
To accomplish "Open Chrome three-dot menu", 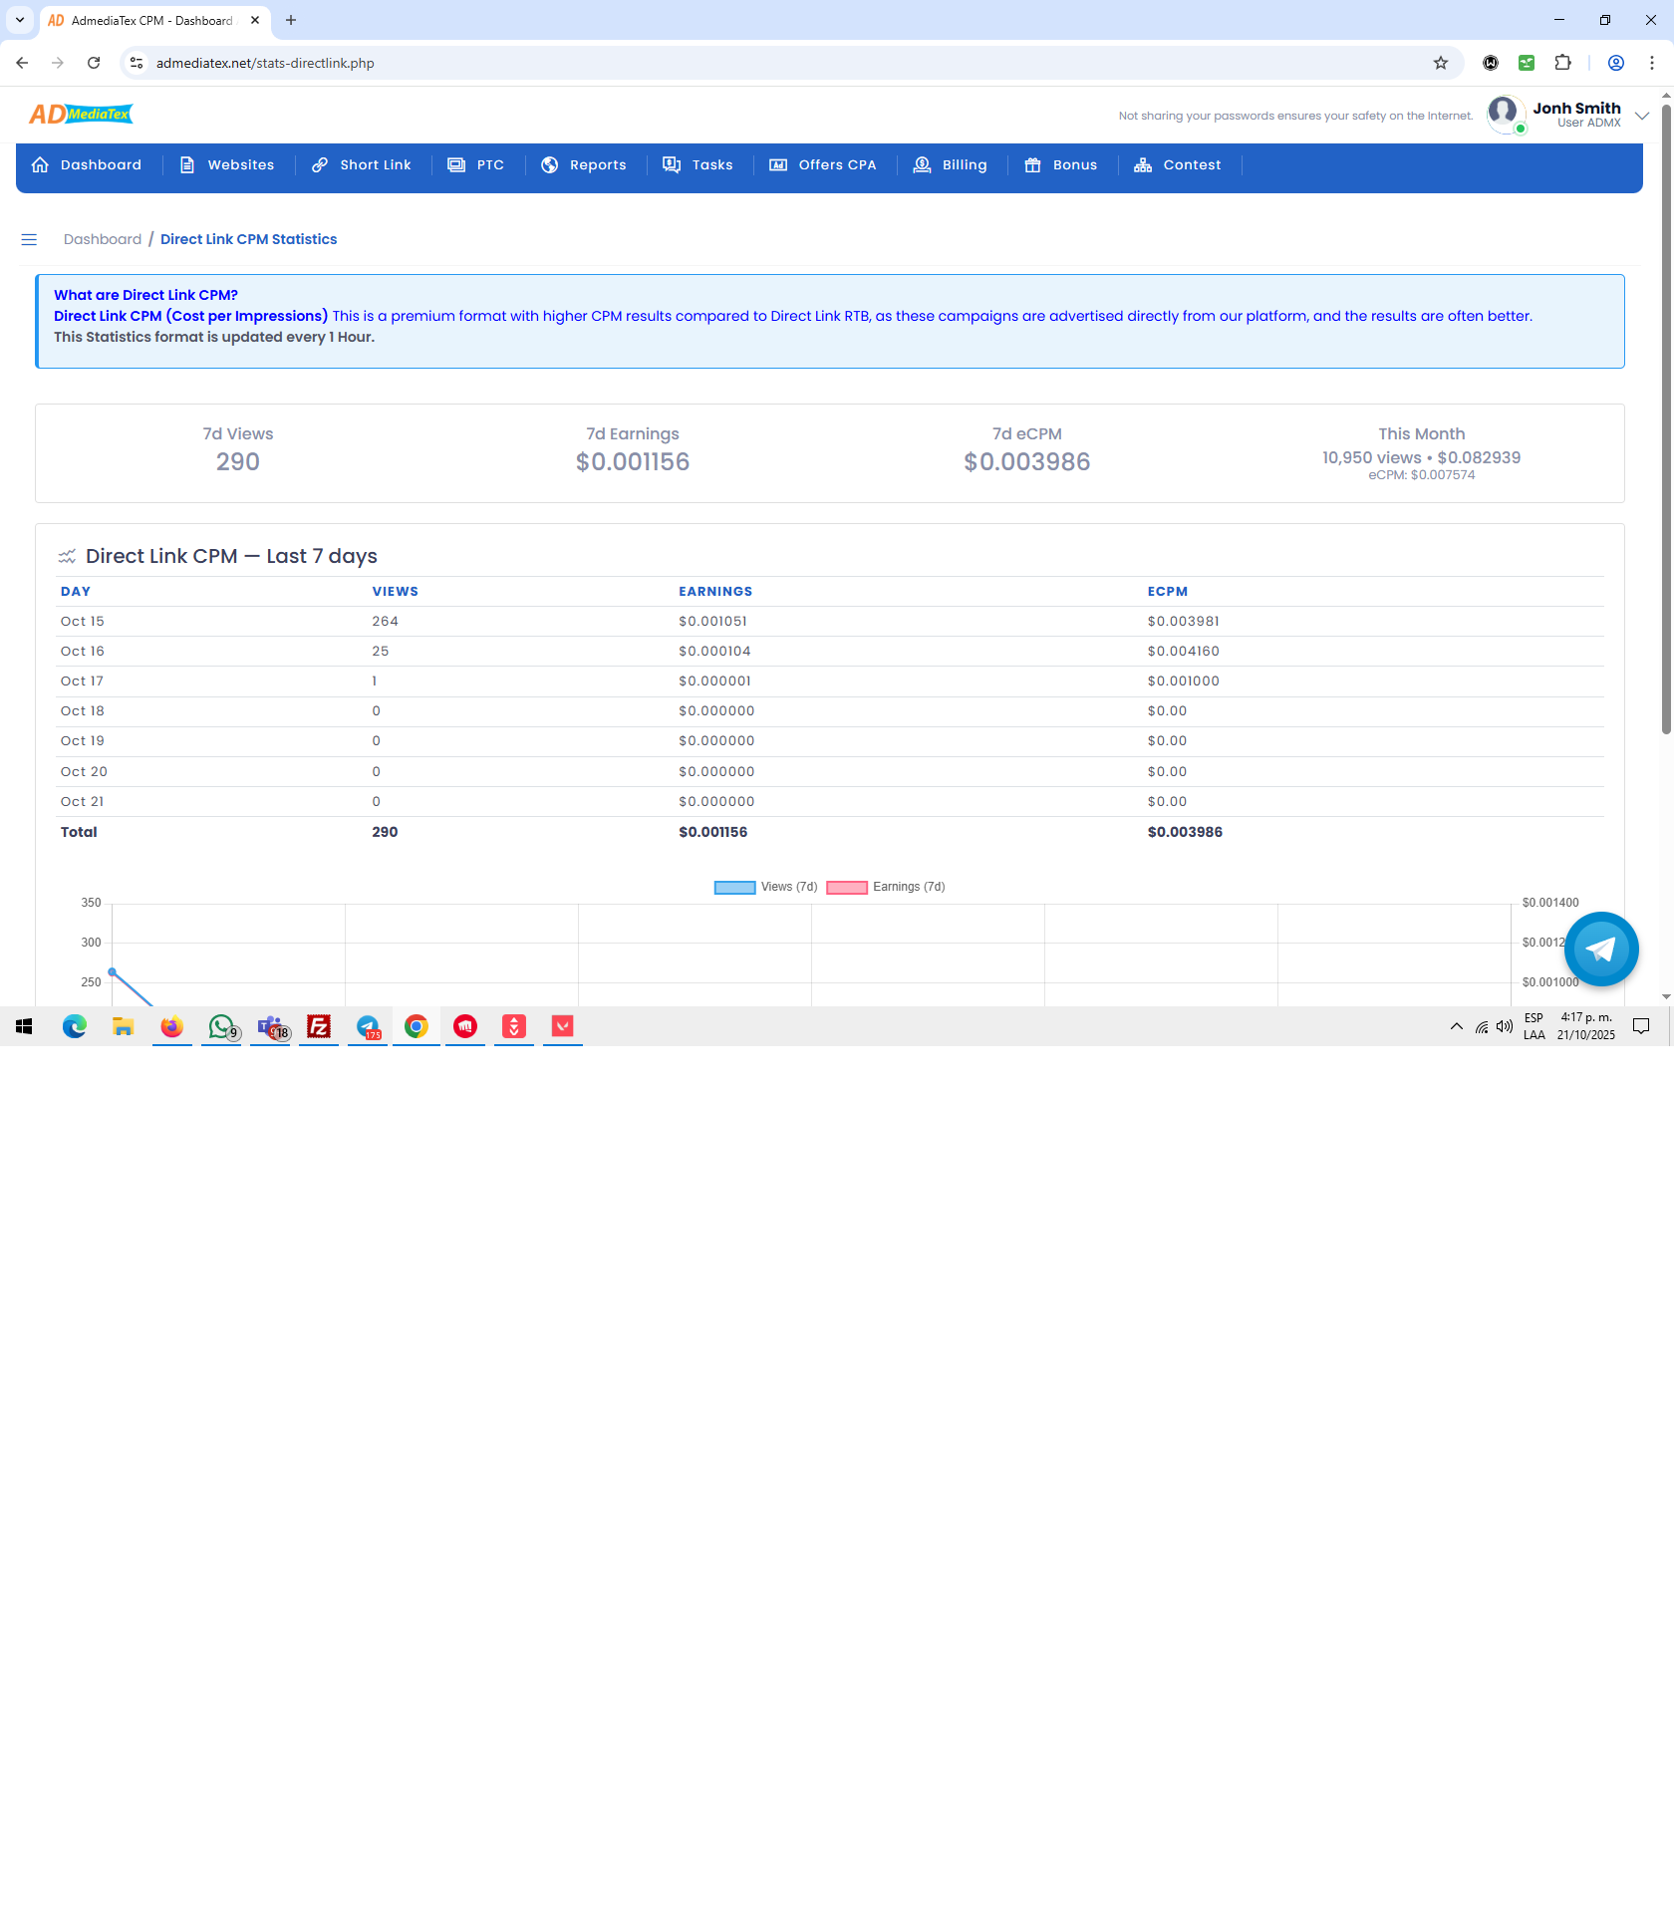I will 1652,63.
